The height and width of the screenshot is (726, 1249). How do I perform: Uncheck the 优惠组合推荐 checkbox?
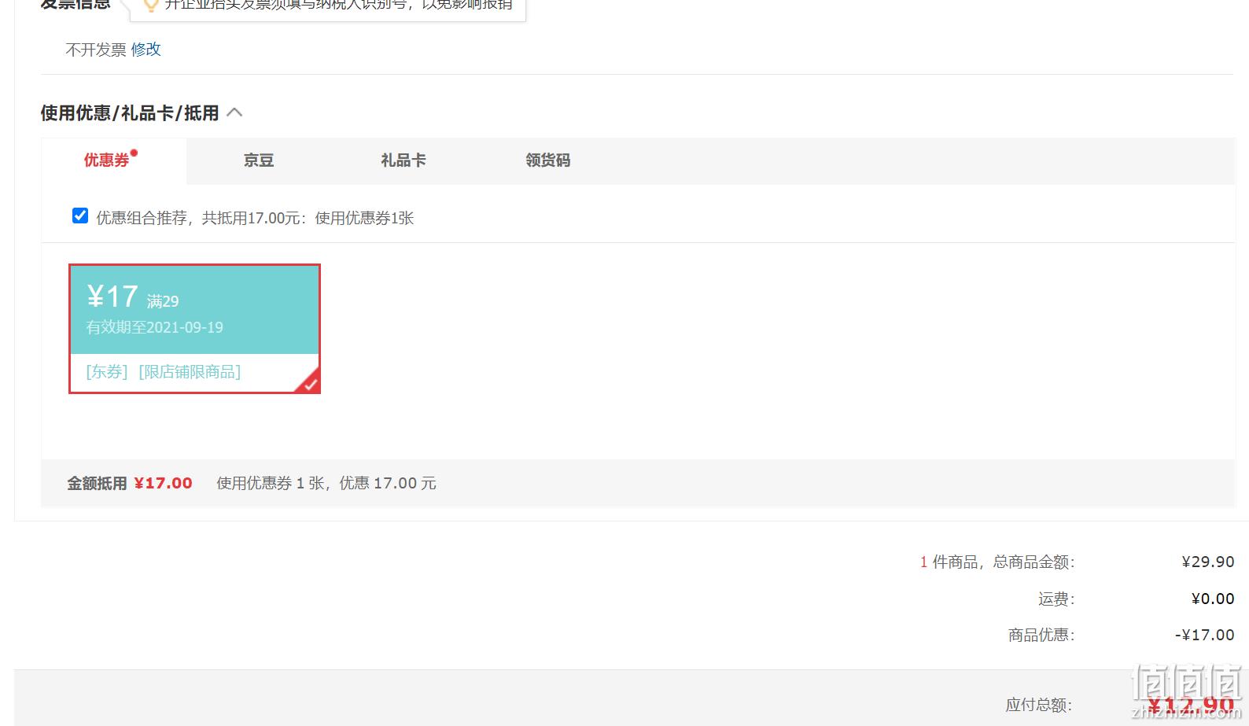(80, 216)
